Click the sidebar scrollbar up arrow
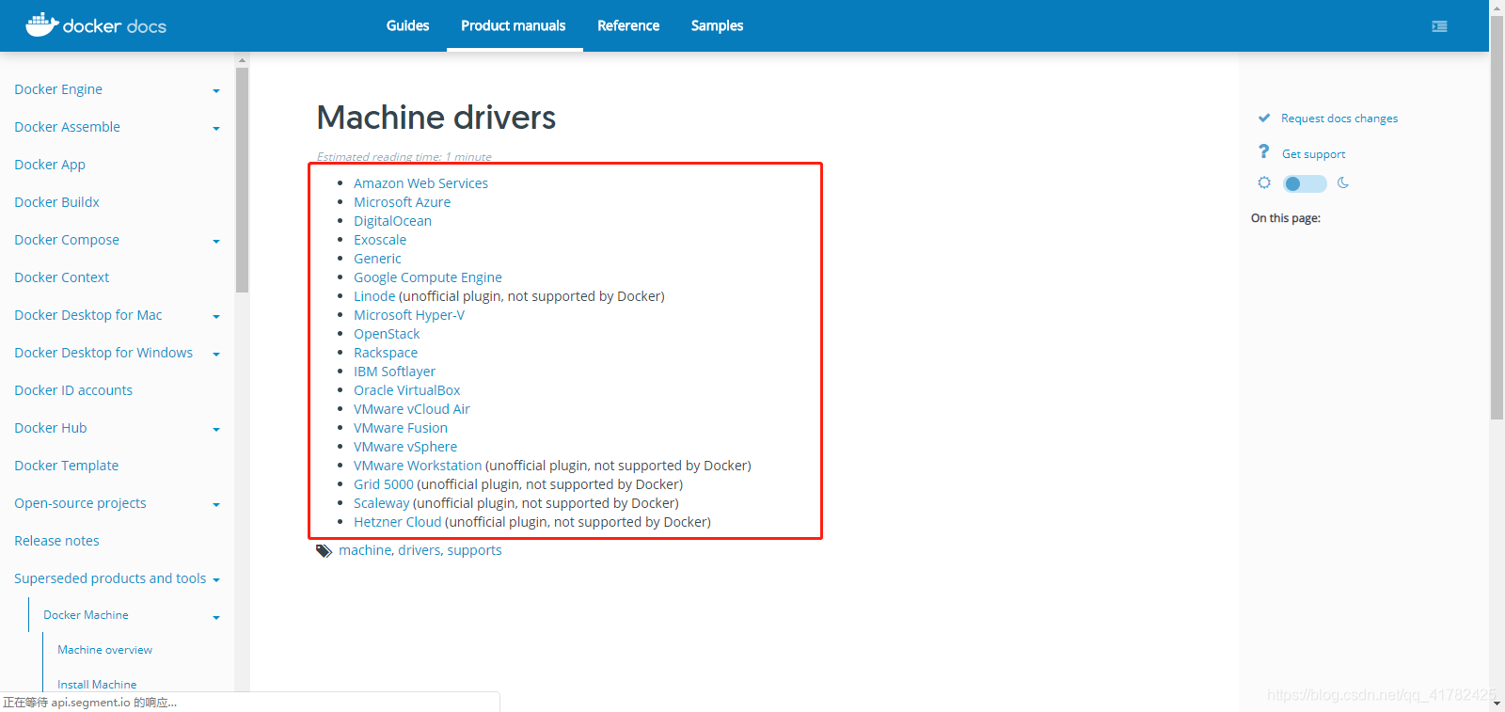Screen dimensions: 1505x712 pos(242,60)
